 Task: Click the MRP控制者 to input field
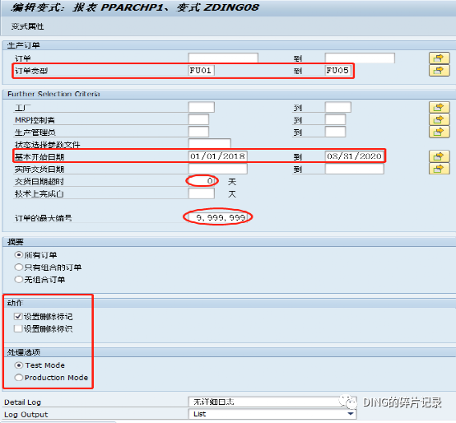[335, 119]
